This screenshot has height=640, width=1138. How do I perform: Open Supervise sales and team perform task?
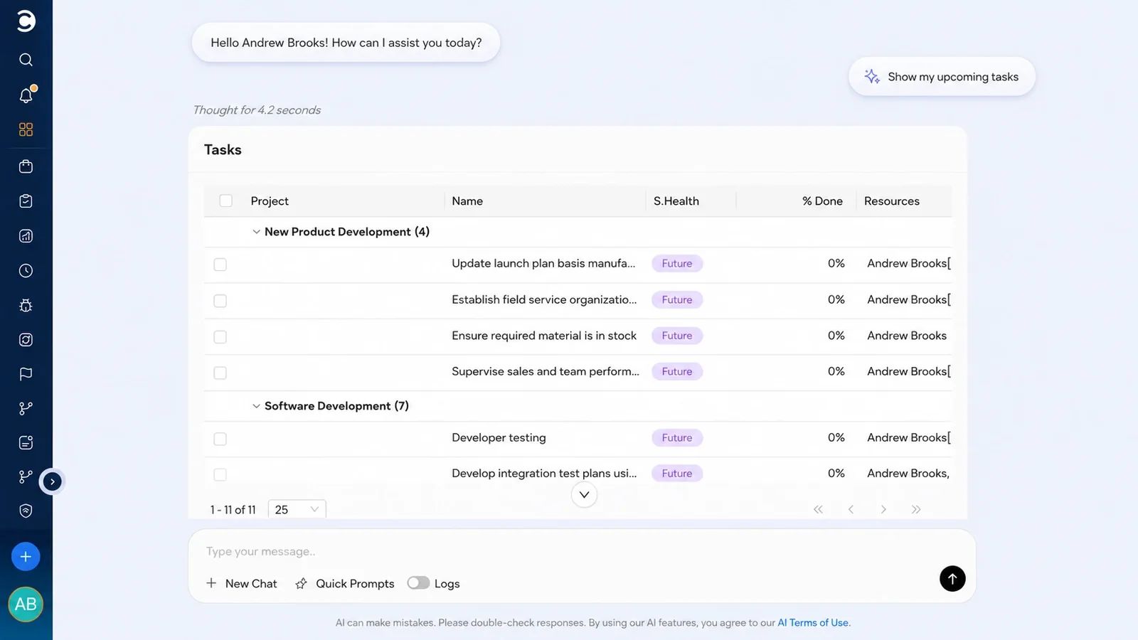tap(546, 371)
